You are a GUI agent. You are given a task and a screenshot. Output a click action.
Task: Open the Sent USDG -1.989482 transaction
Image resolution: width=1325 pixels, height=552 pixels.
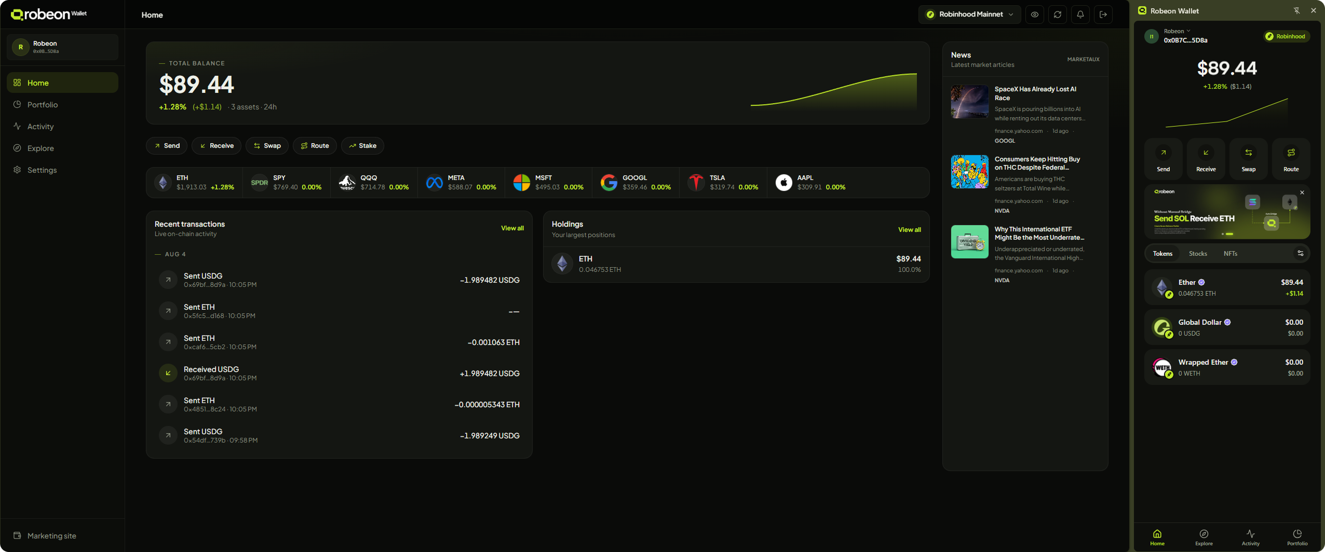click(339, 280)
